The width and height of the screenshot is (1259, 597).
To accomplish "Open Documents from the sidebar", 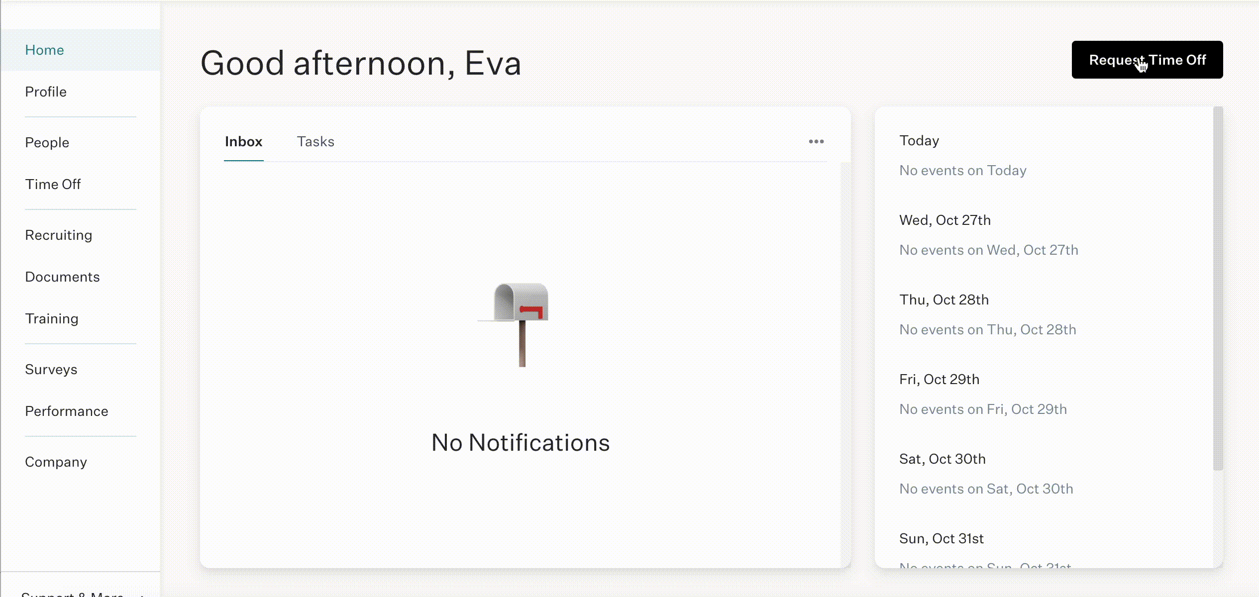I will 62,277.
